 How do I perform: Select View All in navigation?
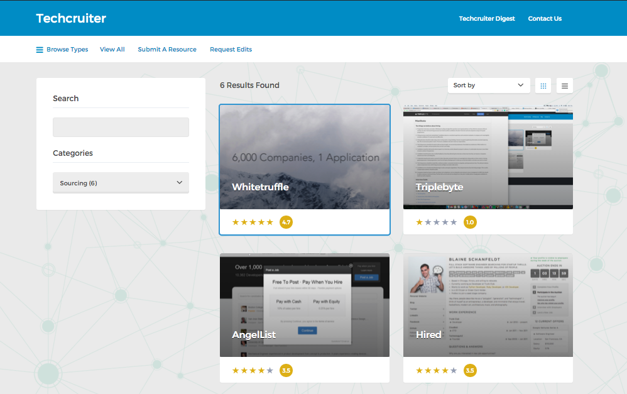click(x=112, y=50)
